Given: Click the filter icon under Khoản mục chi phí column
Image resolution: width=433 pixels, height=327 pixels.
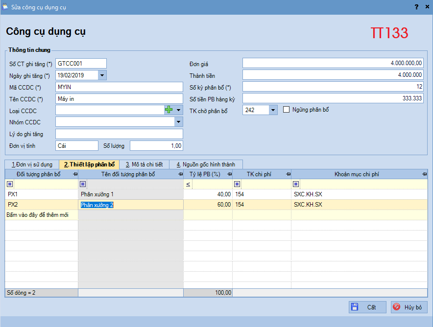Looking at the screenshot, I should click(296, 184).
